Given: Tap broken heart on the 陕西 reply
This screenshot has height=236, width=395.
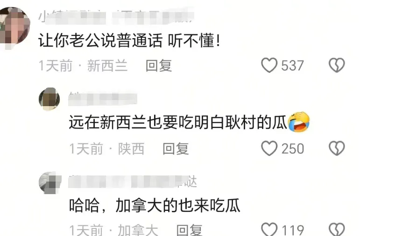Looking at the screenshot, I should click(337, 148).
